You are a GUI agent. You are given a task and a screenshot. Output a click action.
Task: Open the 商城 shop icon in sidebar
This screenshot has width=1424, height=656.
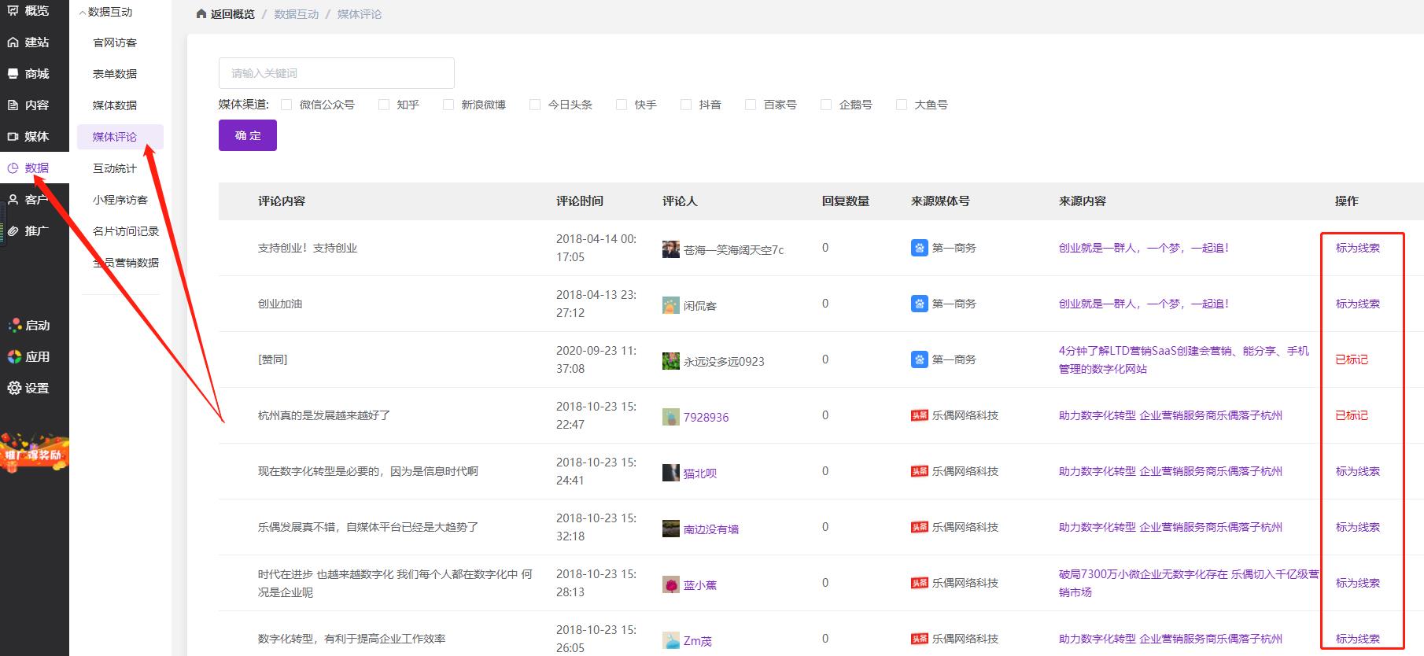(x=13, y=74)
